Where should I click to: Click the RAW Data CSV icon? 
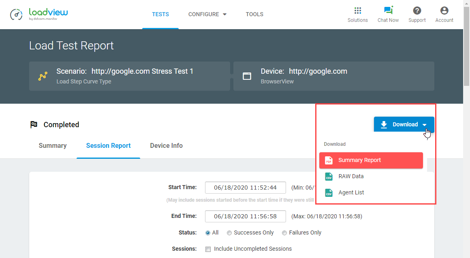pyautogui.click(x=329, y=177)
